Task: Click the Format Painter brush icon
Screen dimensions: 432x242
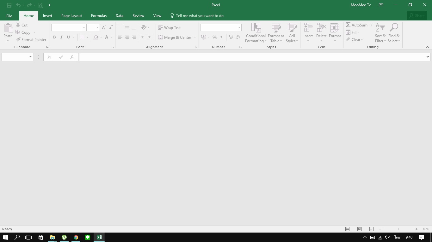Action: (18, 40)
